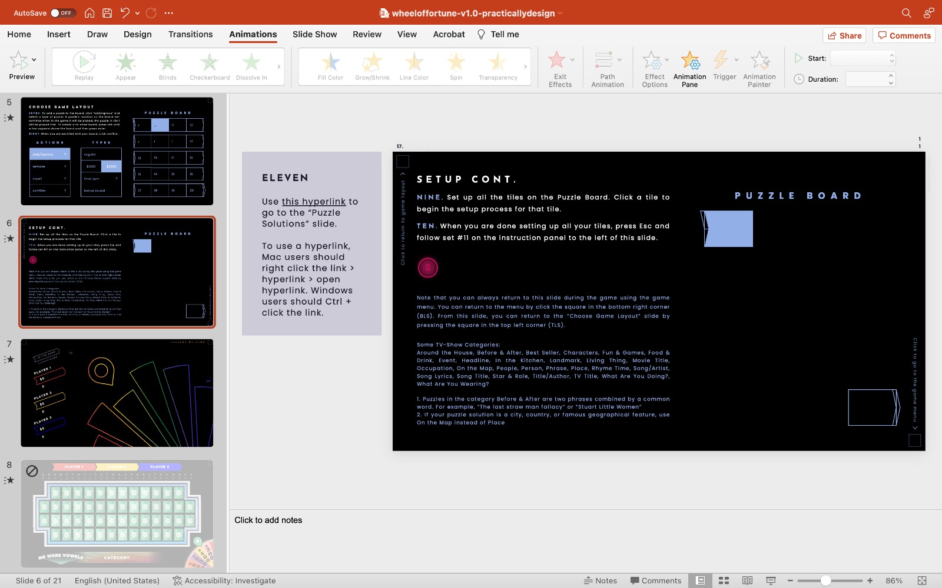Follow "this hyperlink" in the ELEVEN panel

click(x=314, y=201)
